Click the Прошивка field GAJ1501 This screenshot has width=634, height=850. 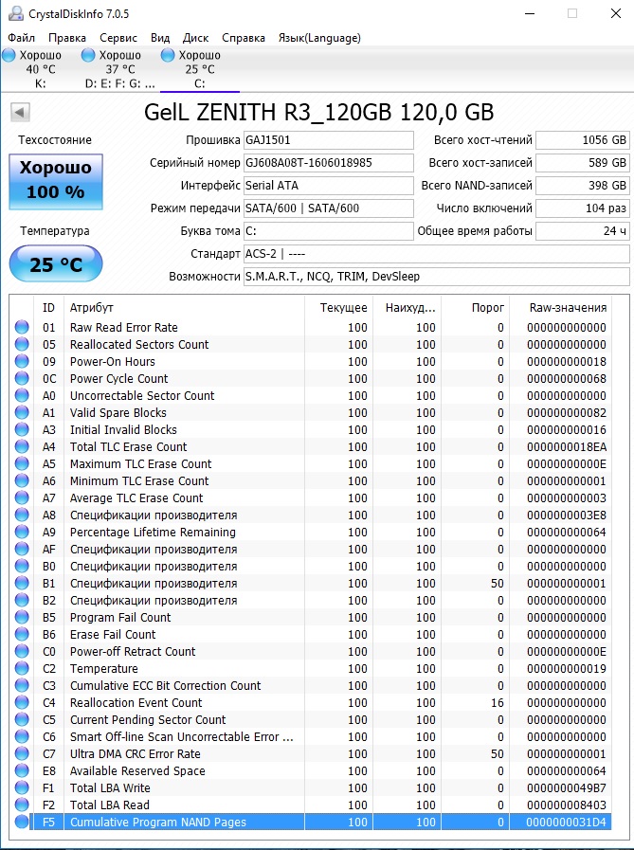point(329,140)
